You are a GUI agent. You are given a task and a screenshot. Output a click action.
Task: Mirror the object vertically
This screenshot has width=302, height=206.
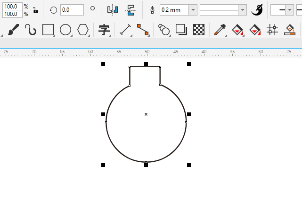click(x=130, y=9)
